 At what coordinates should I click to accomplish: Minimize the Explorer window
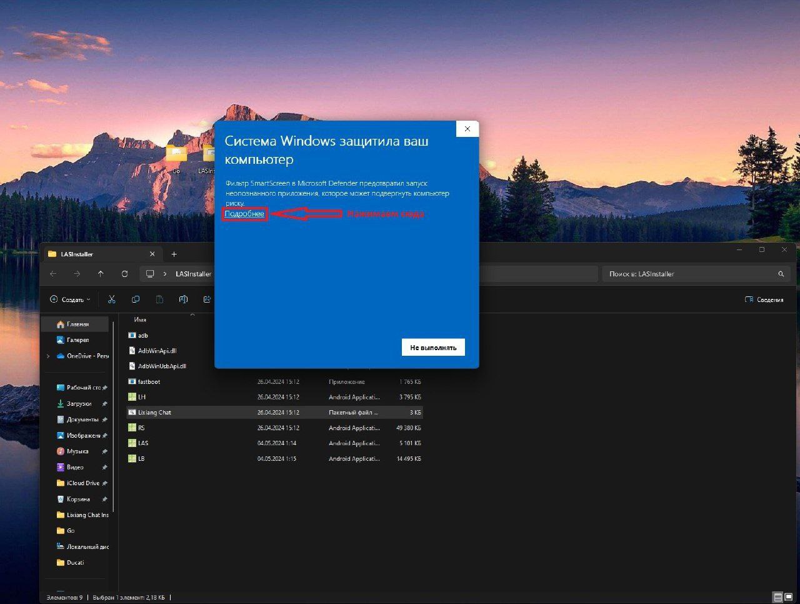pos(739,249)
